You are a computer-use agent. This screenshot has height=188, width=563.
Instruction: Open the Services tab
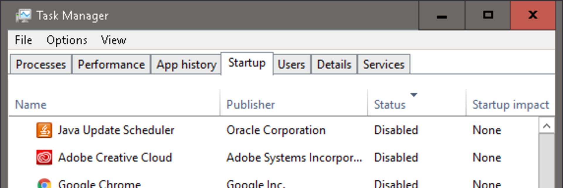click(384, 65)
